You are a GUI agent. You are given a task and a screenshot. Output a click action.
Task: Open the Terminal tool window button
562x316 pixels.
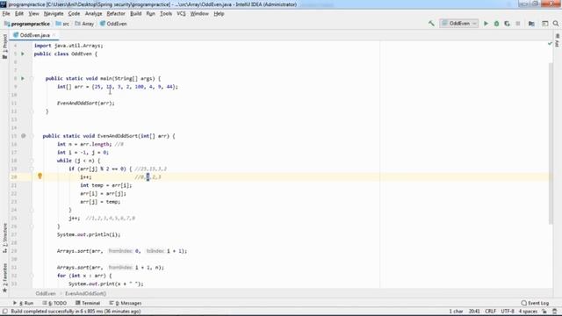point(88,303)
